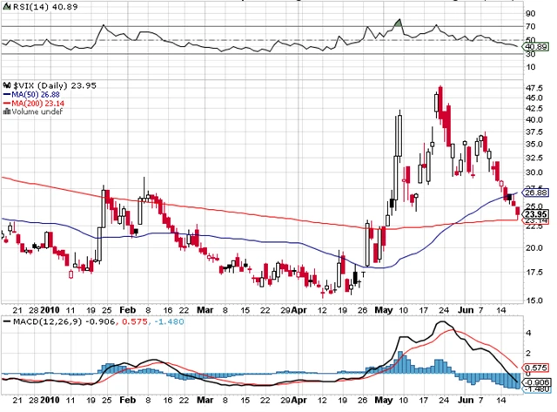Click the -1.480 histogram tag on MACD axis
The width and height of the screenshot is (557, 412).
coord(535,389)
